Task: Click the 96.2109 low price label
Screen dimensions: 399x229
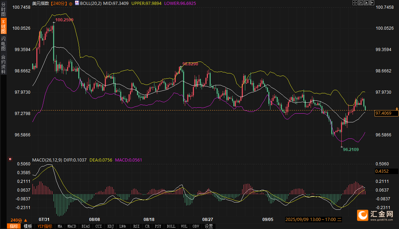Action: 351,150
